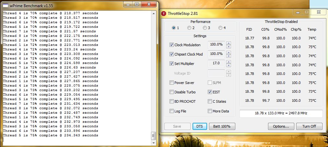Enable the BD PROCHOT checkbox
Image resolution: width=328 pixels, height=147 pixels.
point(171,101)
